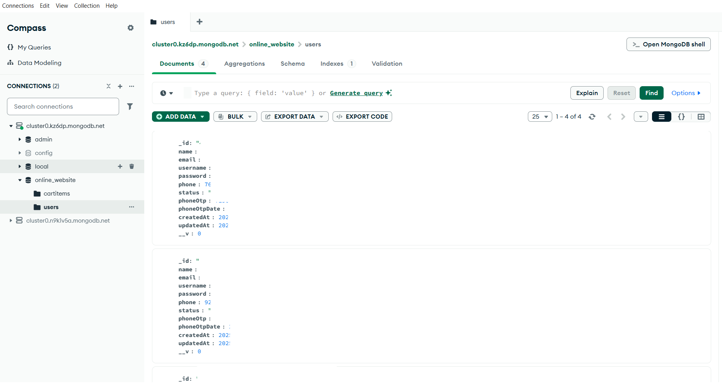Screen dimensions: 722x383
Task: Navigate to cluster0.kz6dp.mongodb.net breadcrumb
Action: click(195, 44)
